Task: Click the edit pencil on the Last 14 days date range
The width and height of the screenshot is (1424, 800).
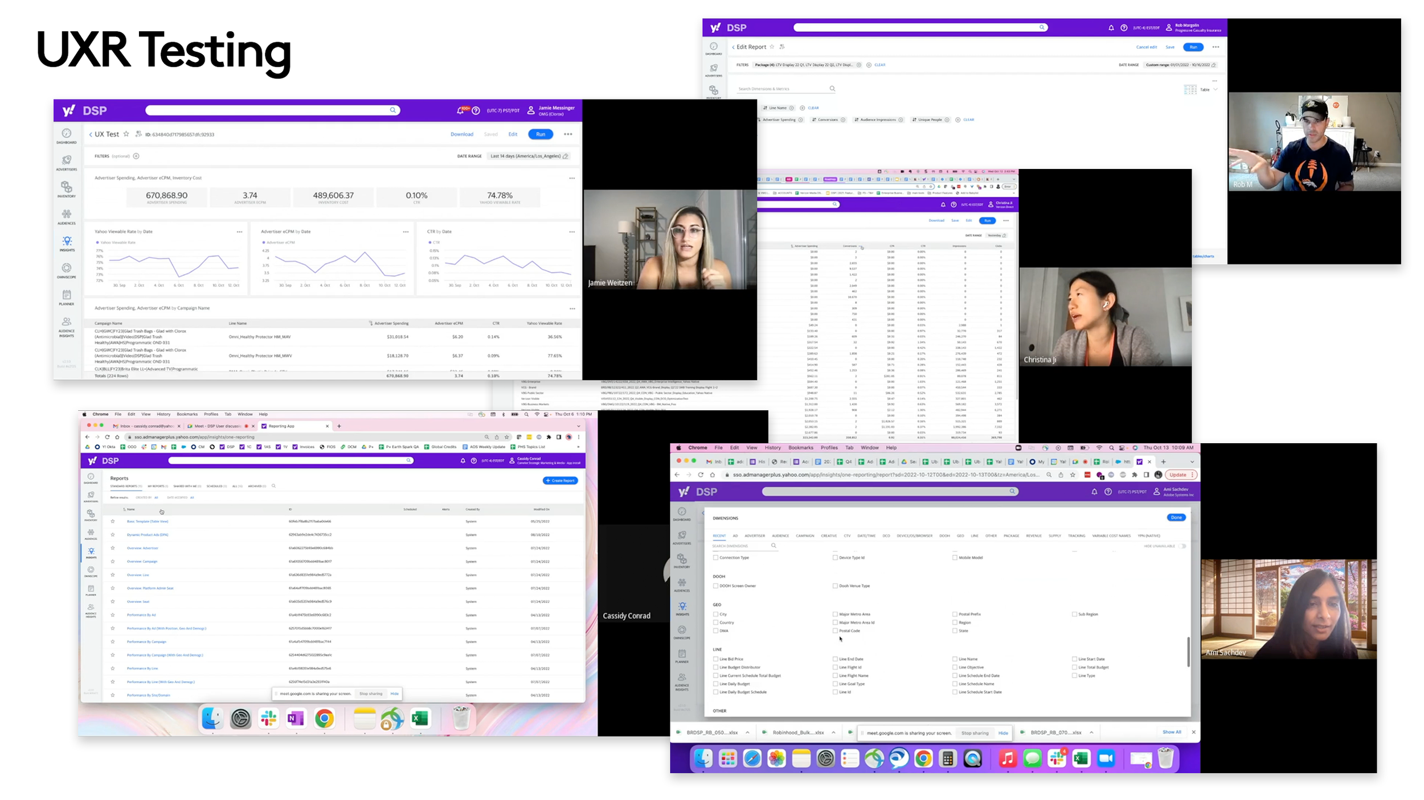Action: (x=566, y=156)
